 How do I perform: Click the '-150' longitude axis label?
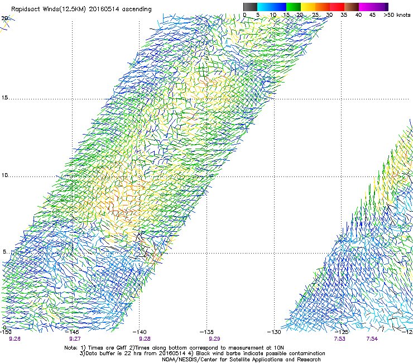6,332
